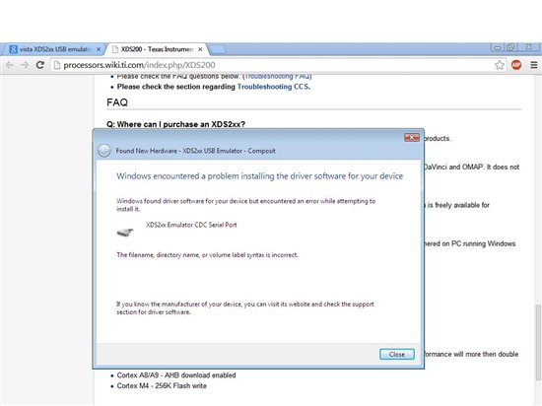Bookmark page with star icon
The width and height of the screenshot is (542, 406).
click(x=500, y=65)
